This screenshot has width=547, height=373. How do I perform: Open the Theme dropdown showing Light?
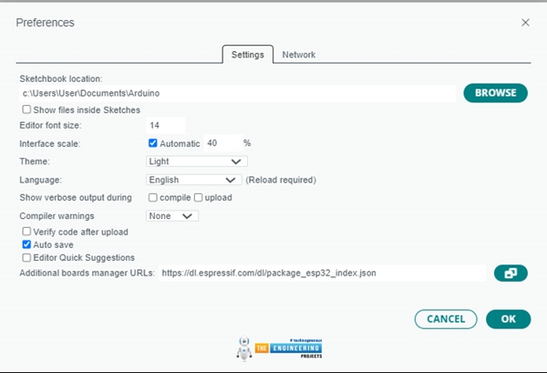[196, 161]
